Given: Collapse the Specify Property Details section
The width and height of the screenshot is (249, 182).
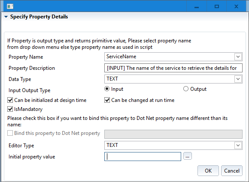Looking at the screenshot, I should pos(6,17).
